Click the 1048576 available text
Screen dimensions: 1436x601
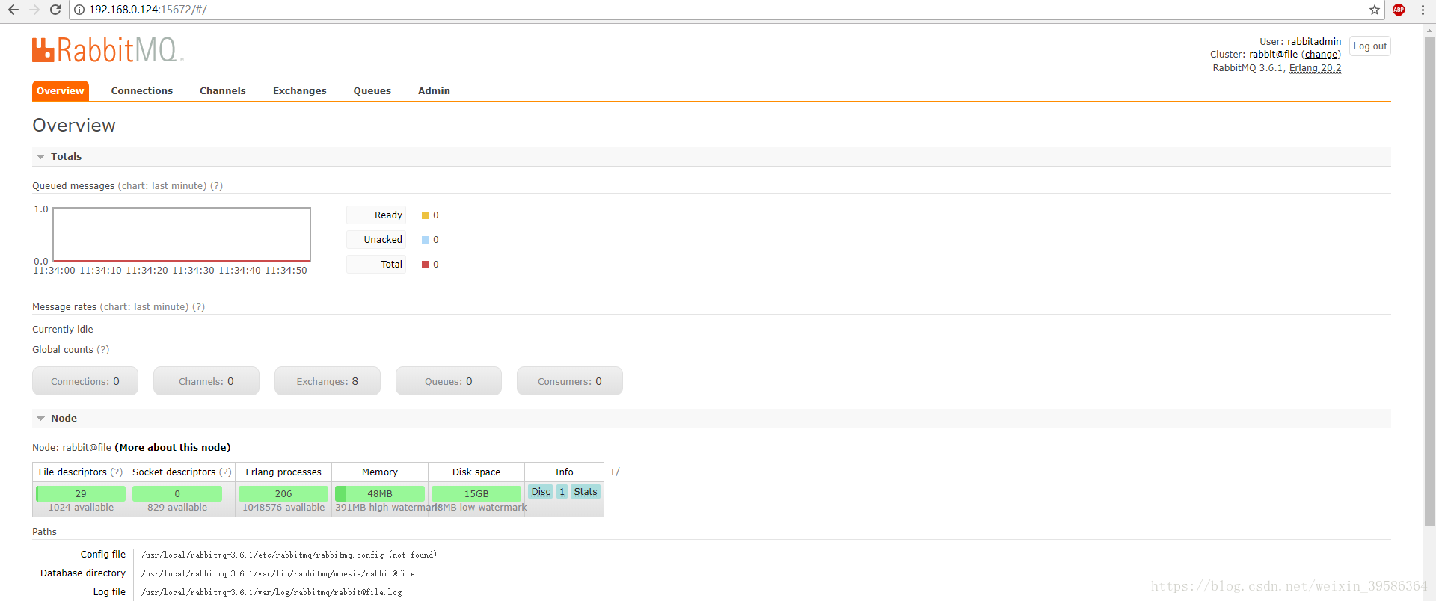pyautogui.click(x=283, y=508)
